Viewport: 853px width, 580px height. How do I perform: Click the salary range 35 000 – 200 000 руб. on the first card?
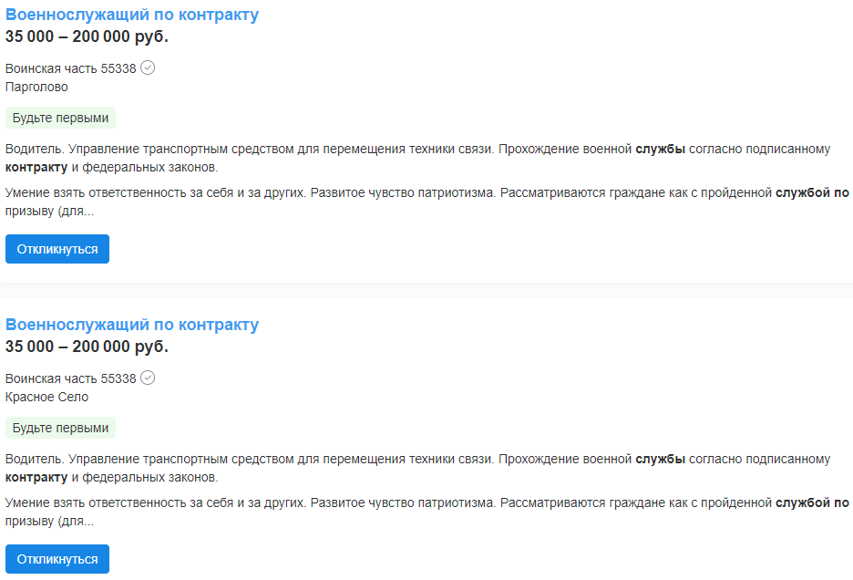pyautogui.click(x=87, y=38)
